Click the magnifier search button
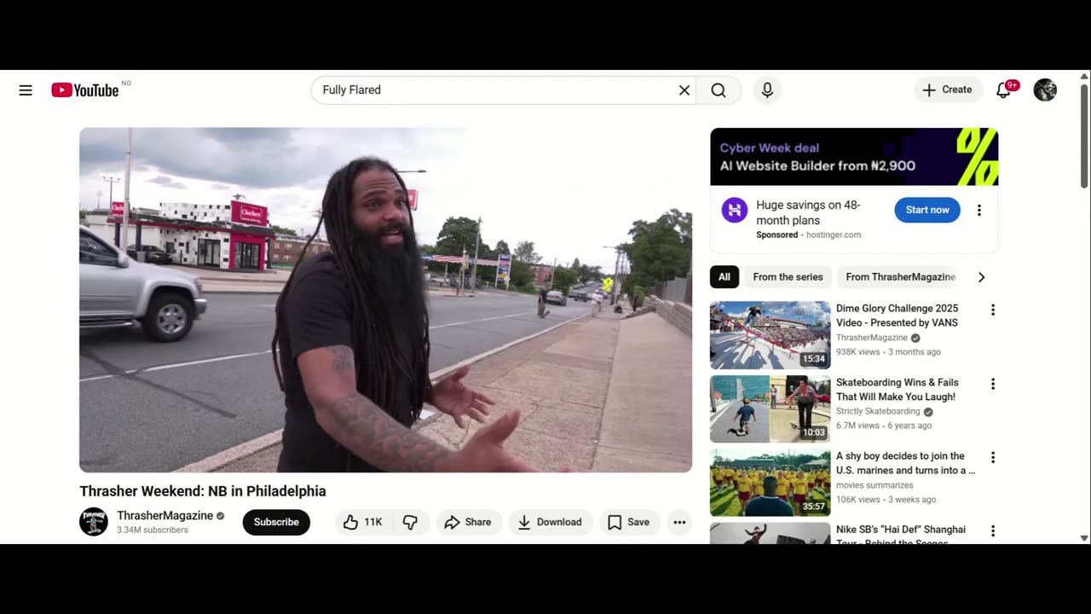The image size is (1091, 614). point(719,90)
